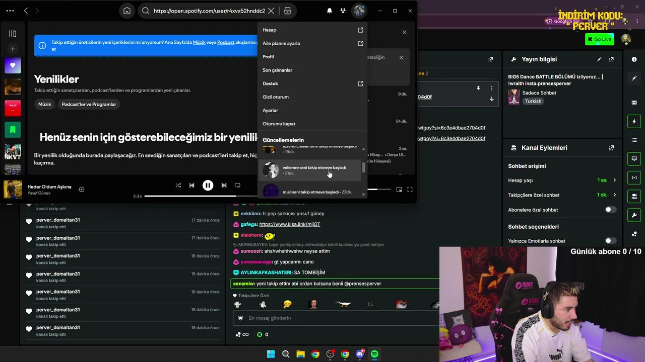Follow the Podcast link in blue banner
This screenshot has width=645, height=362.
pos(226,42)
